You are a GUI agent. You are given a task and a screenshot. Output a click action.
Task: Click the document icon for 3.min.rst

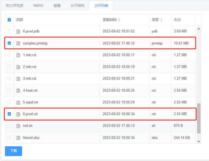pyautogui.click(x=18, y=79)
